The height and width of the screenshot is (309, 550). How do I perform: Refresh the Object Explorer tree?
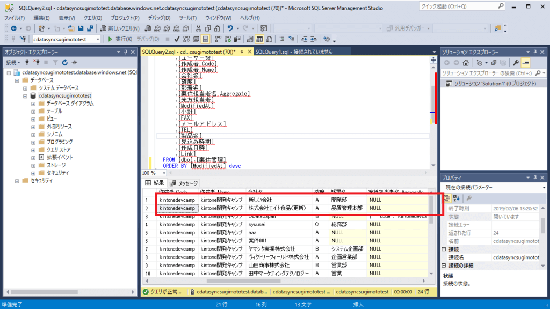click(64, 62)
